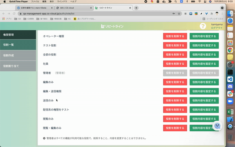The width and height of the screenshot is (235, 147).
Task: Click the リピートライン header logo
Action: [112, 26]
